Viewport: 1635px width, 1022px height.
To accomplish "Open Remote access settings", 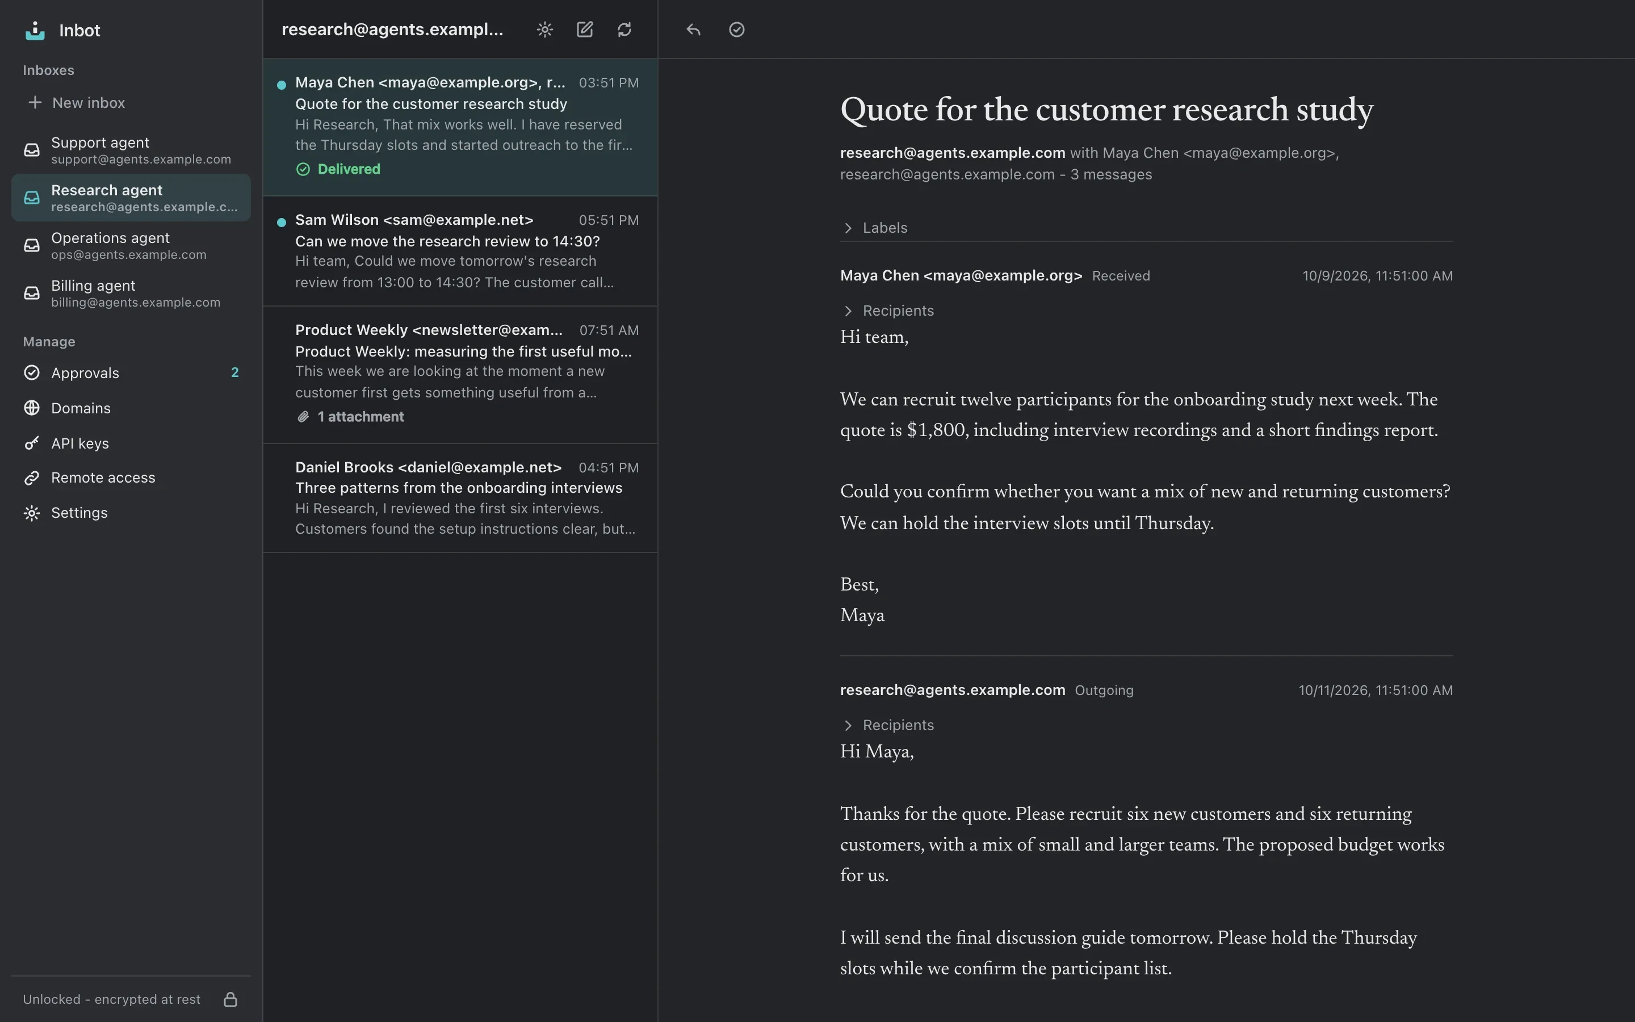I will pyautogui.click(x=131, y=478).
